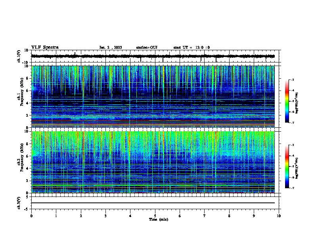
Task: Click the "10" tick at time axis end
Action: coord(279,216)
